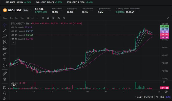This screenshot has width=172, height=101.
Task: Click the MA 5 close indicator legend
Action: pos(21,27)
